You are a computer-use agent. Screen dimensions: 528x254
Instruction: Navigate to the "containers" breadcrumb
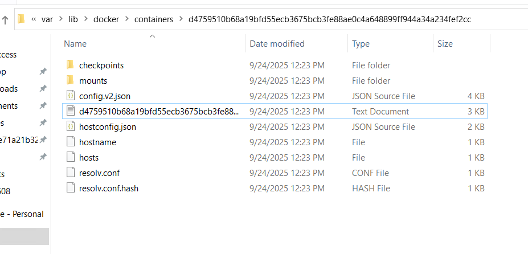[154, 19]
